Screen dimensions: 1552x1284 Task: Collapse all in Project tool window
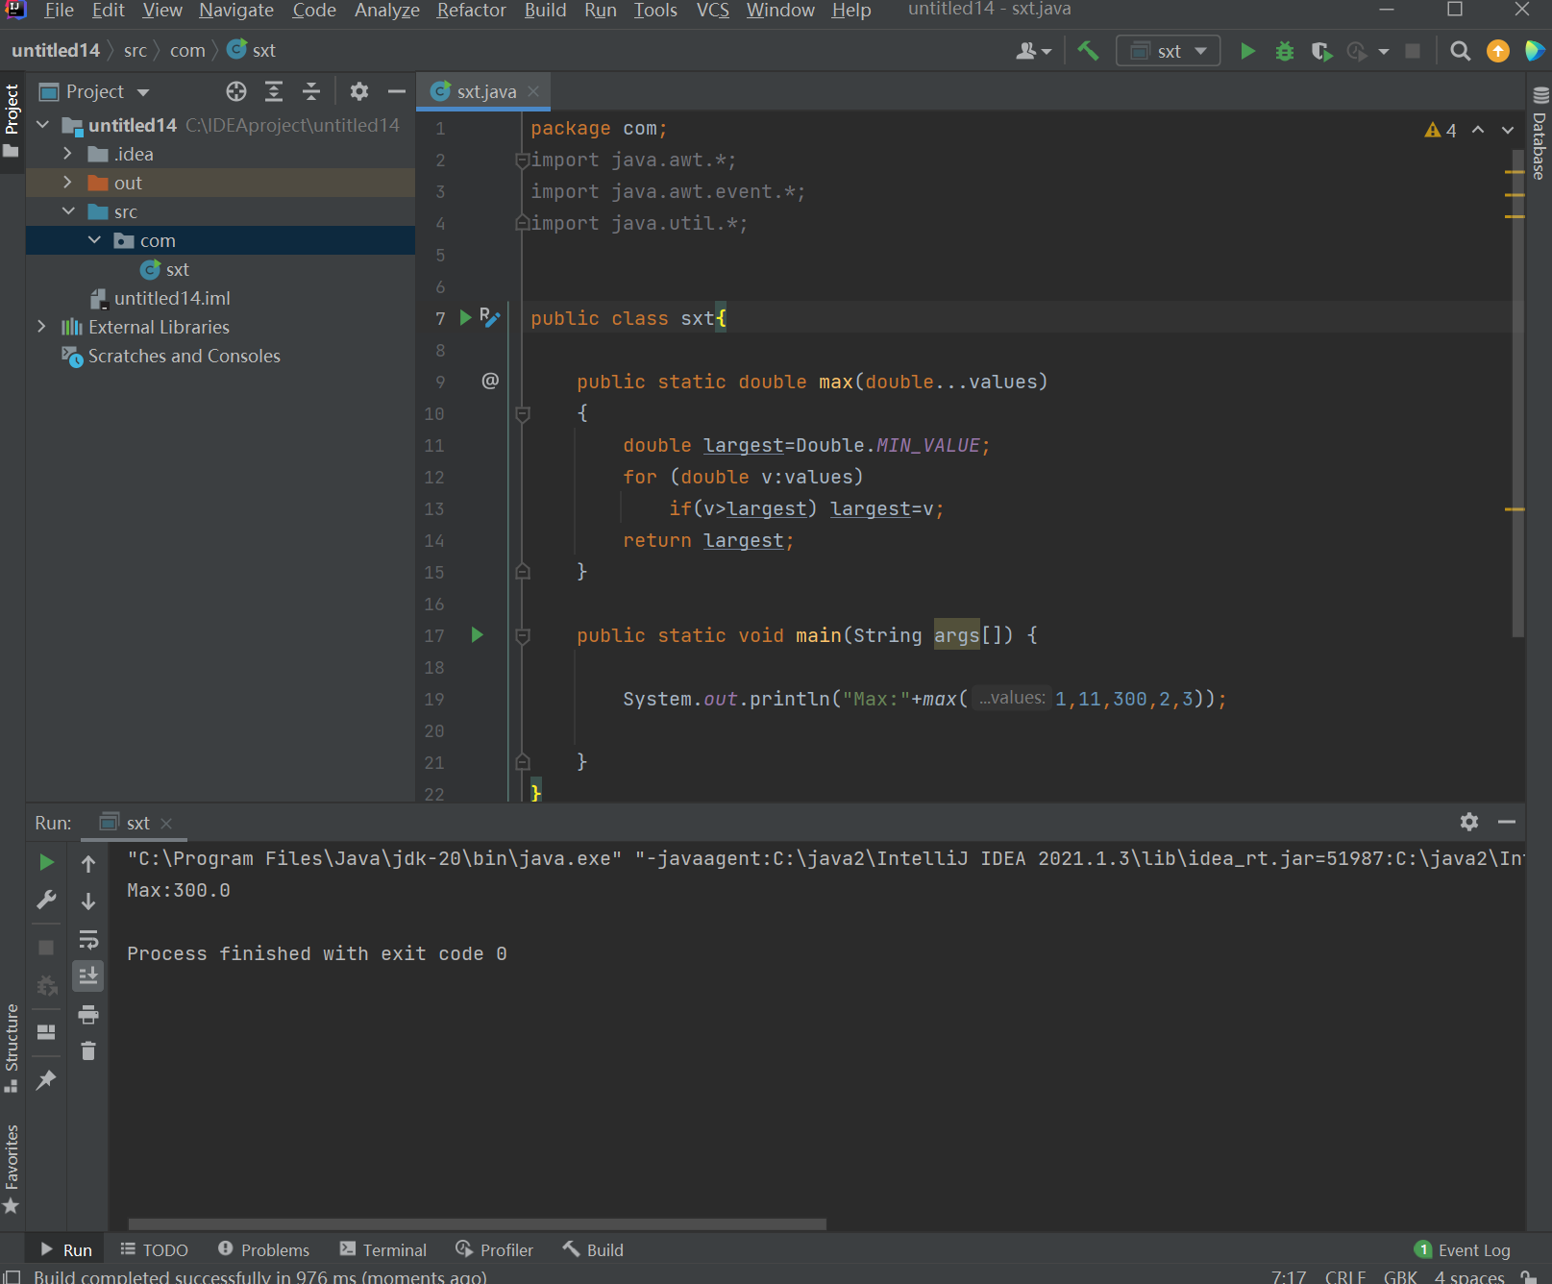(311, 91)
